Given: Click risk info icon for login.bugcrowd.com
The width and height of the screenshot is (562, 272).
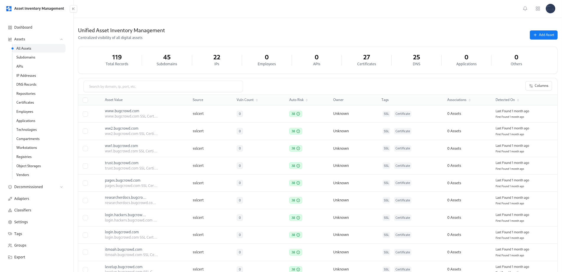Looking at the screenshot, I should (298, 235).
